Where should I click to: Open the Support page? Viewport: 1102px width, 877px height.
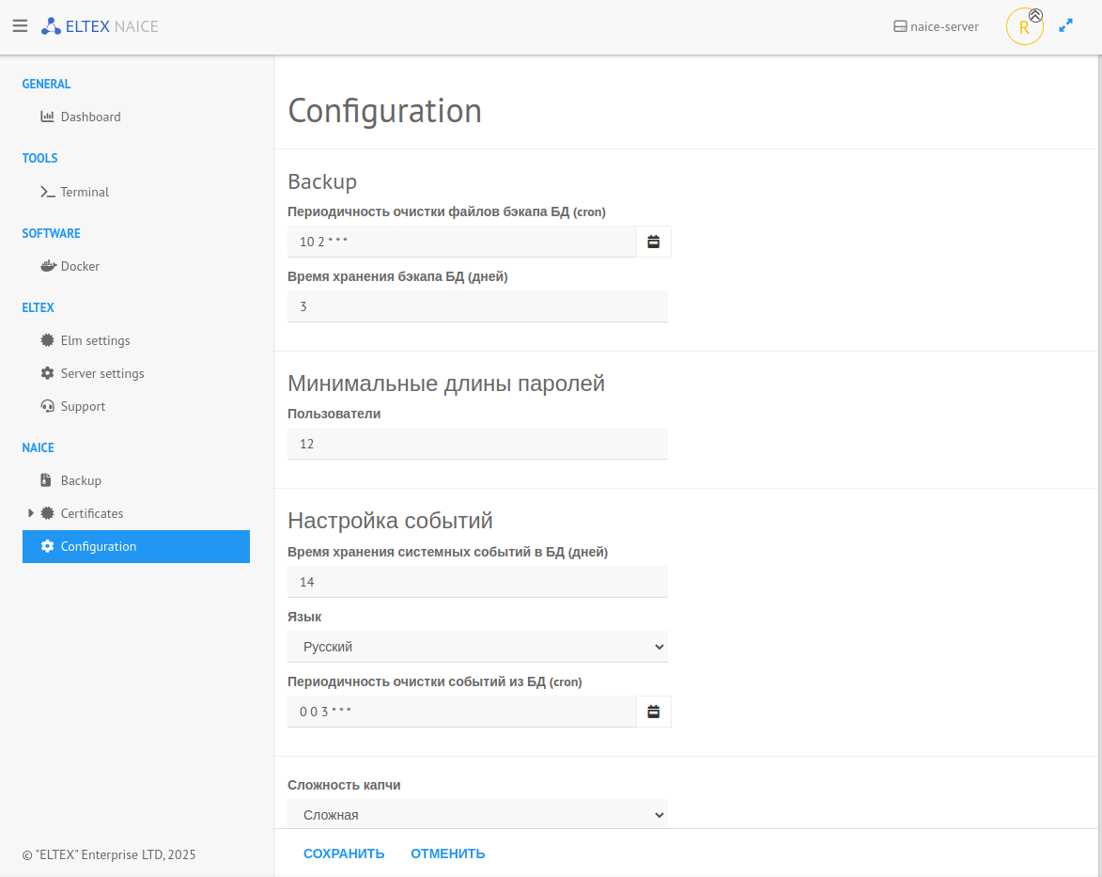pyautogui.click(x=83, y=406)
